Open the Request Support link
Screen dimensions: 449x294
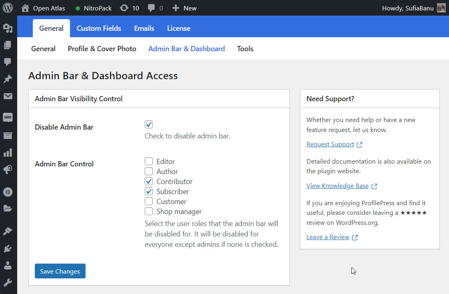click(330, 144)
